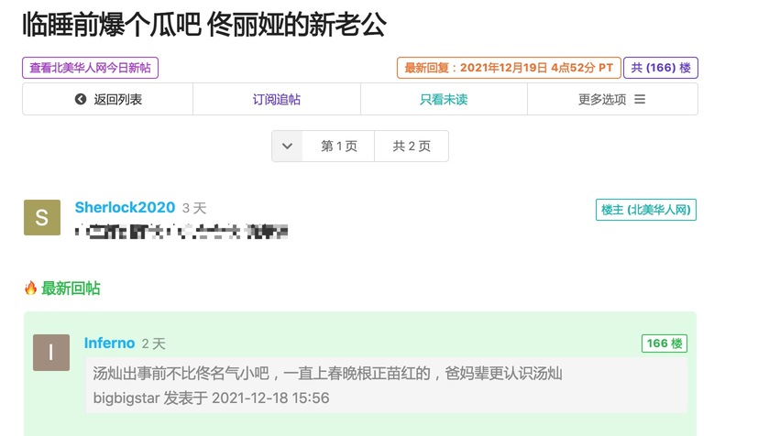Image resolution: width=769 pixels, height=436 pixels.
Task: Toggle 只看未读 unread-only filter
Action: [444, 100]
